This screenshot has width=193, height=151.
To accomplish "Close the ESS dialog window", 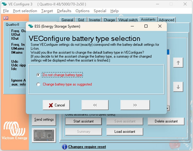I will [x=160, y=26].
